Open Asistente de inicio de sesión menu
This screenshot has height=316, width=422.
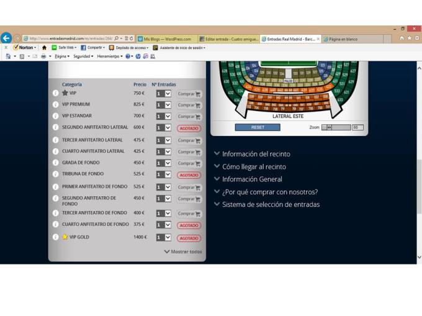point(179,48)
